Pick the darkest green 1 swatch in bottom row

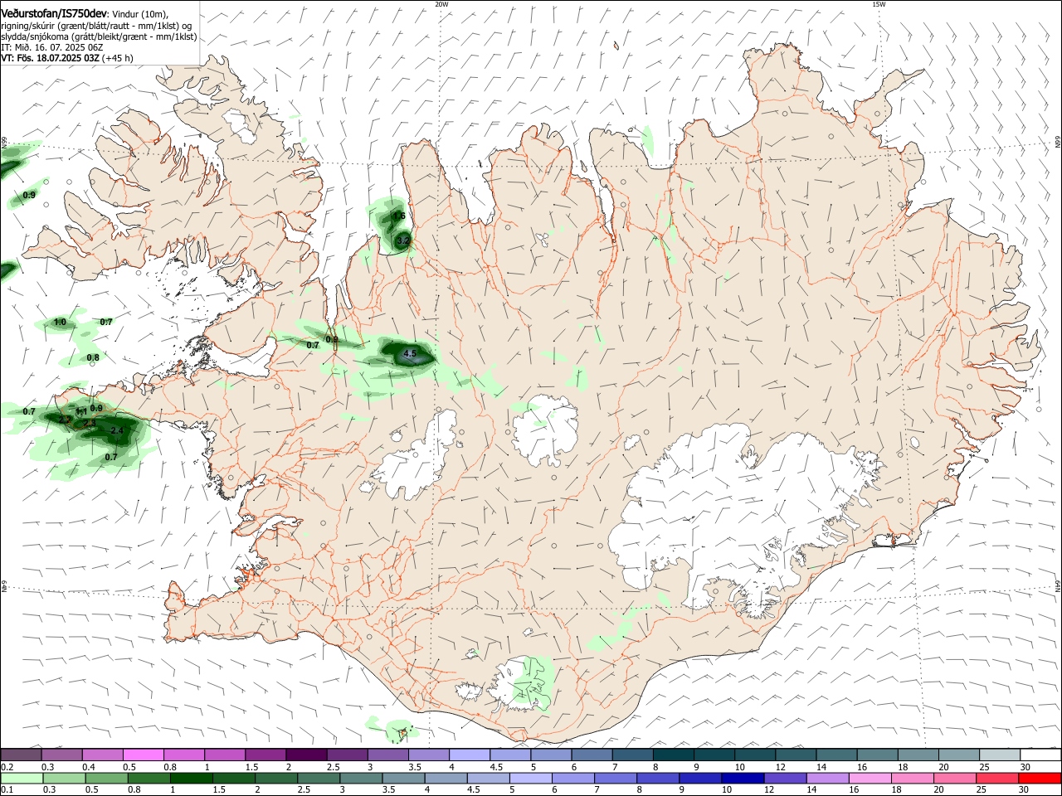click(x=190, y=778)
